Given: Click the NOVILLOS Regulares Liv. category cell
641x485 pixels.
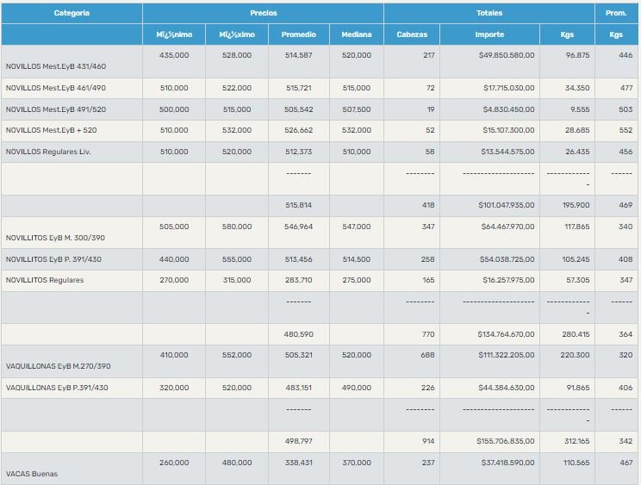Looking at the screenshot, I should click(x=48, y=152).
